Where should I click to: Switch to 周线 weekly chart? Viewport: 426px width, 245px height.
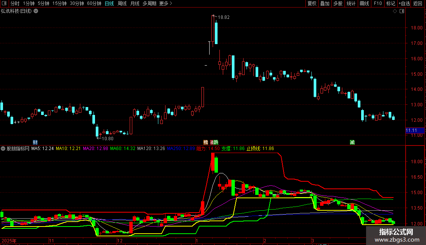(x=122, y=3)
